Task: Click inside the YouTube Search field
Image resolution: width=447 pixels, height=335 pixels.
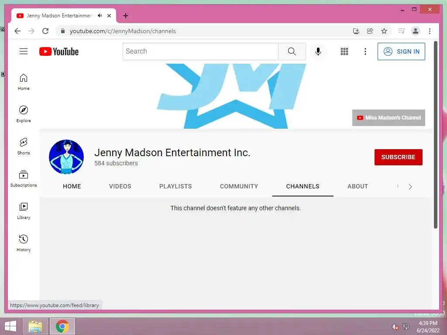Action: point(200,51)
